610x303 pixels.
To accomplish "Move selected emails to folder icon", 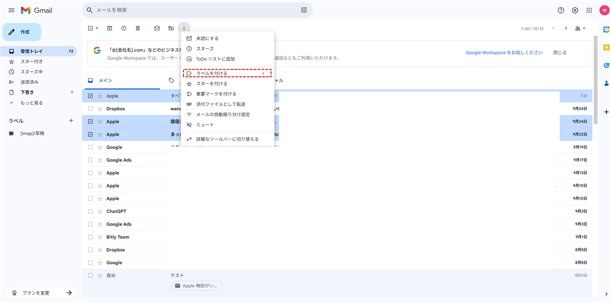I will (x=171, y=28).
